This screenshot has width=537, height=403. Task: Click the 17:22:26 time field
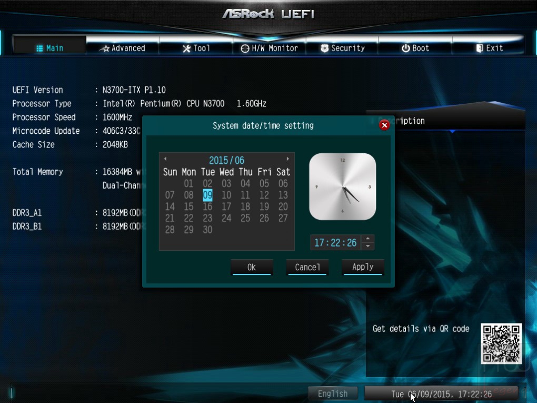click(335, 243)
